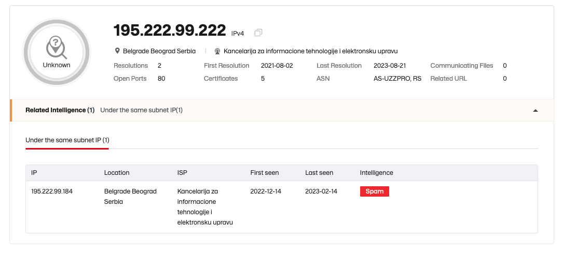Click the Location column header
Screen dimensions: 562x253
[117, 173]
